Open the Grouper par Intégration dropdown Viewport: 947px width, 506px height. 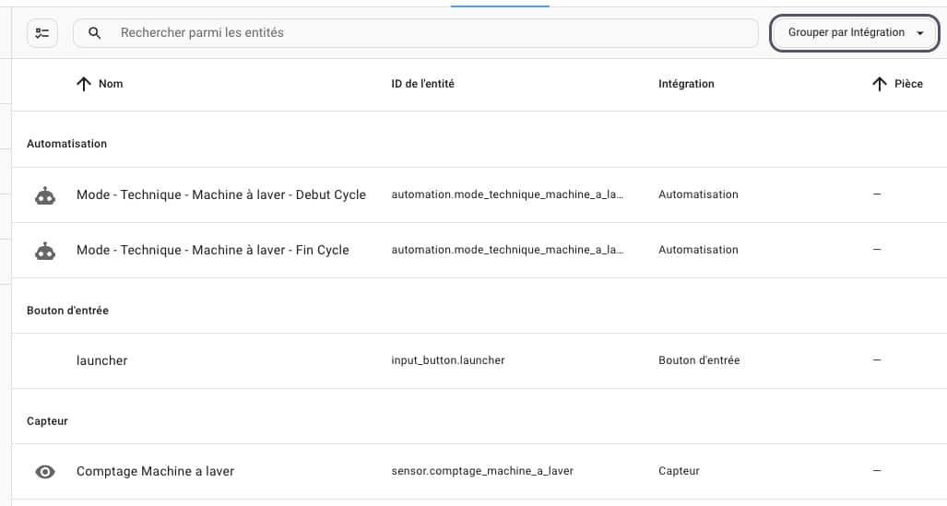(854, 32)
